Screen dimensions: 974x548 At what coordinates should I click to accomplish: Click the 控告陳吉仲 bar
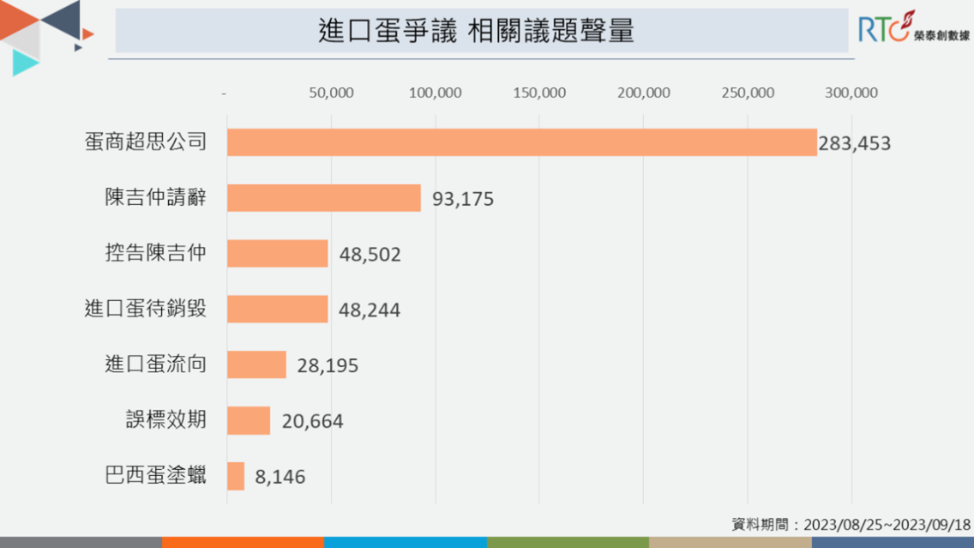[x=277, y=254]
